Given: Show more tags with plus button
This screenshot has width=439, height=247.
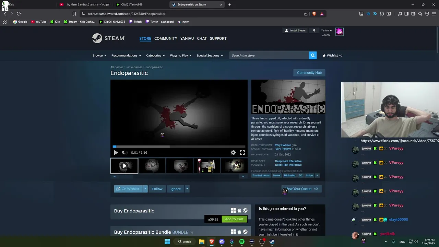Looking at the screenshot, I should click(317, 175).
